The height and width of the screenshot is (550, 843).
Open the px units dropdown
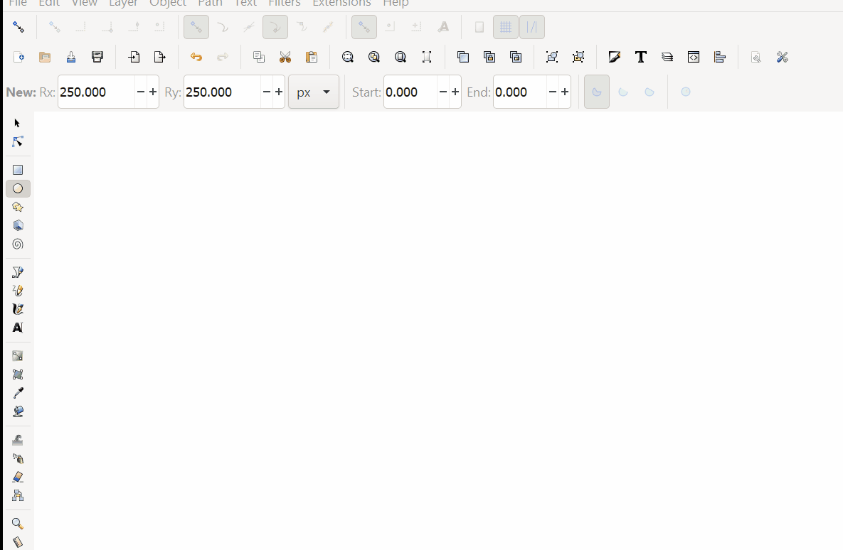point(314,92)
